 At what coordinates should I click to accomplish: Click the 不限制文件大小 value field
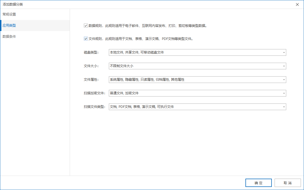coord(194,66)
